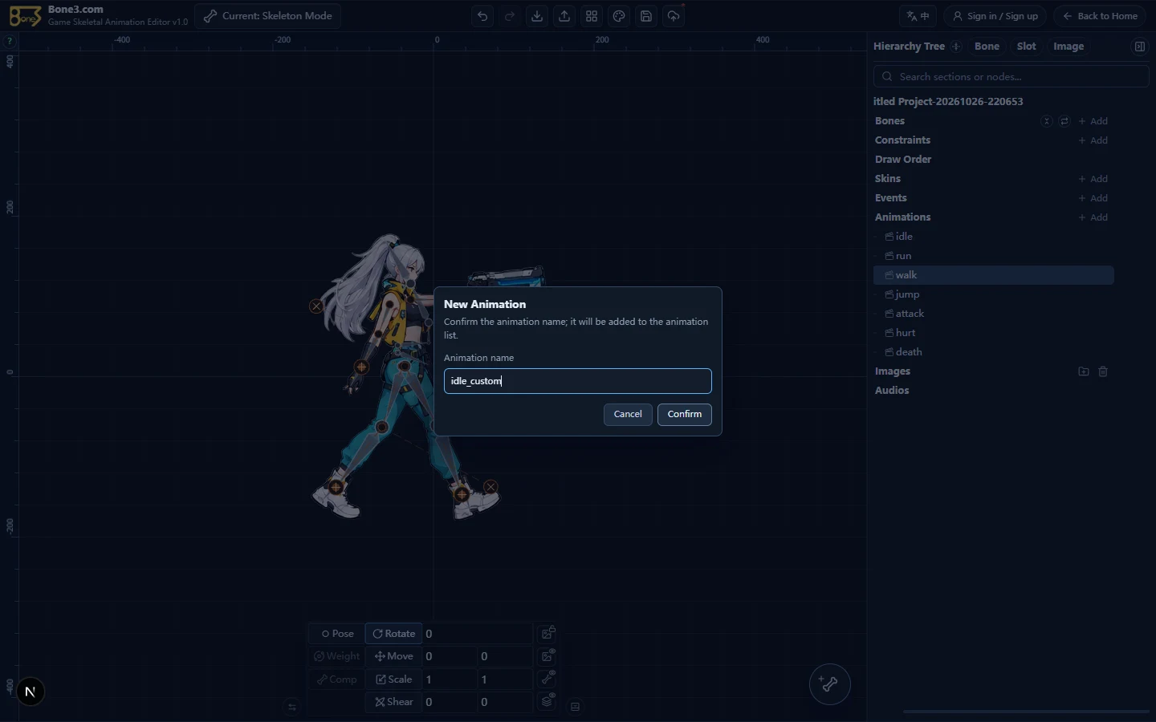Open the color palette theme icon

[619, 16]
